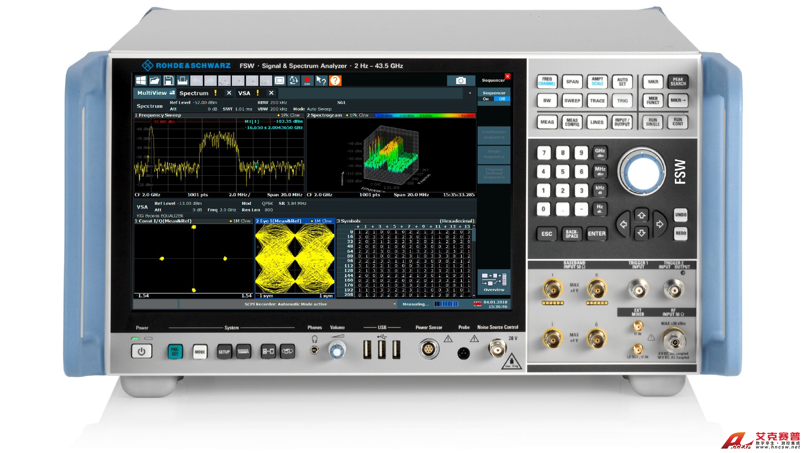Click the print icon in toolbar
This screenshot has height=453, width=805.
[x=182, y=81]
